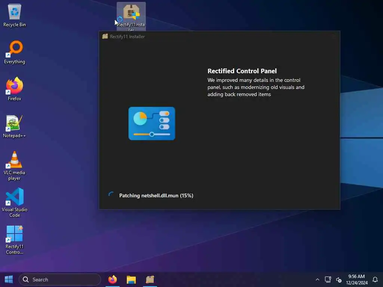The height and width of the screenshot is (287, 383).
Task: Select the Everything search desktop shortcut
Action: [15, 52]
